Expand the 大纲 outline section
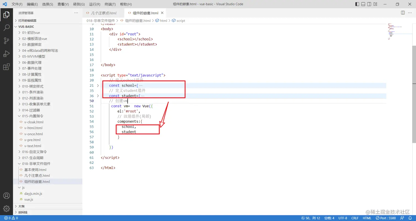The height and width of the screenshot is (221, 416). pyautogui.click(x=48, y=206)
